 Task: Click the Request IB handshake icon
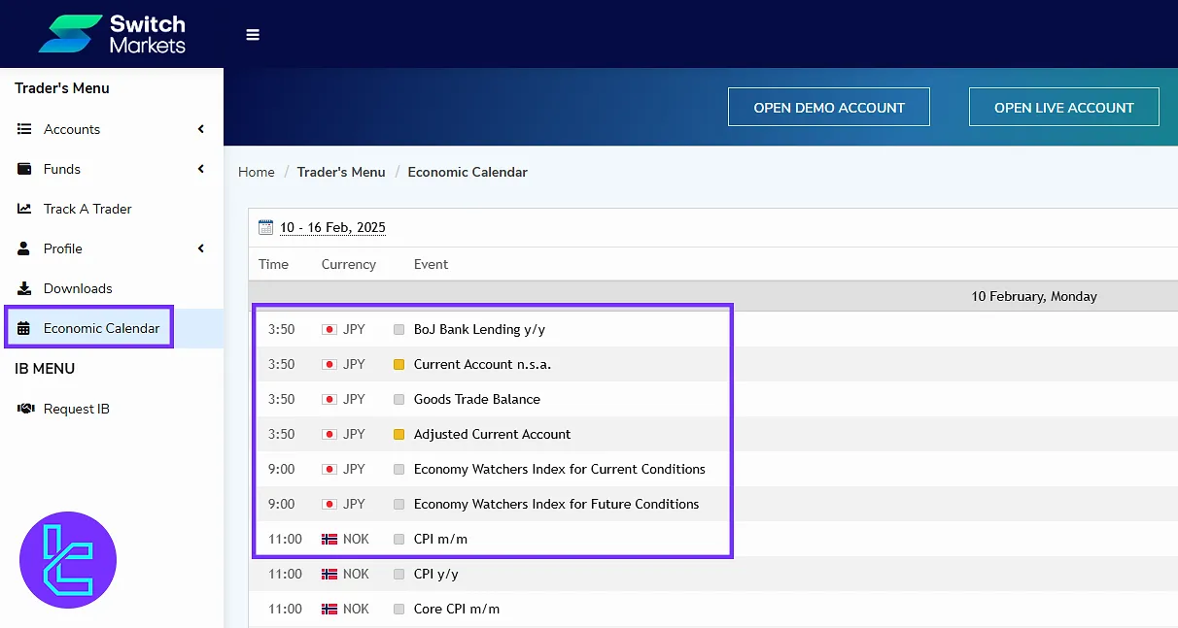pos(25,409)
